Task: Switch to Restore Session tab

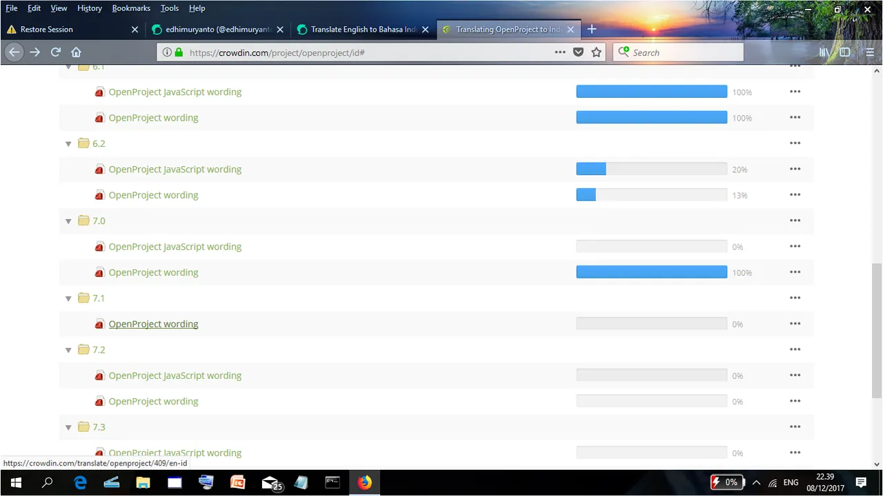Action: (x=72, y=30)
